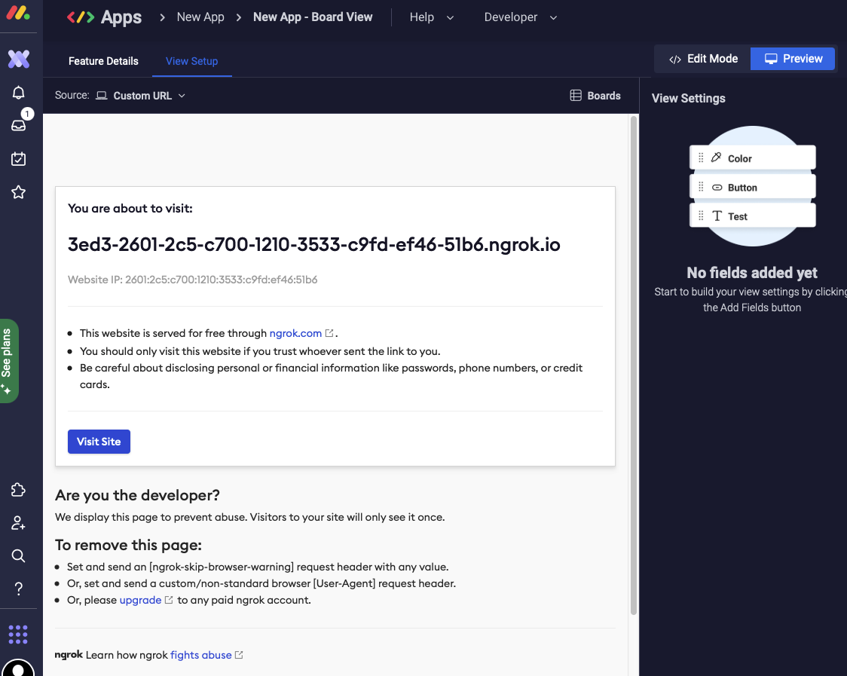This screenshot has height=676, width=847.
Task: Click the ngrok.io URL heading text
Action: (x=313, y=245)
